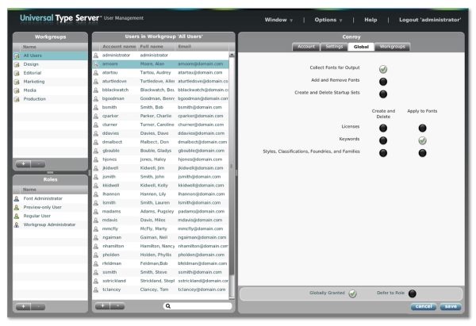Select the Workgroup Administrator role icon
The width and height of the screenshot is (476, 326).
point(17,224)
